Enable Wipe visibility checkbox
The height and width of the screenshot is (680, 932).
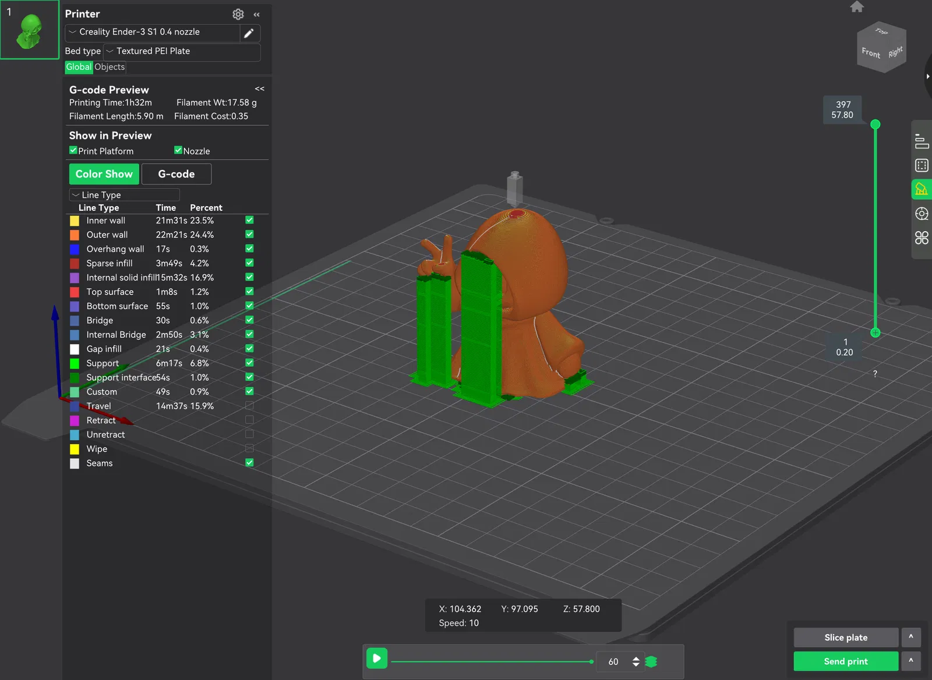pyautogui.click(x=249, y=448)
